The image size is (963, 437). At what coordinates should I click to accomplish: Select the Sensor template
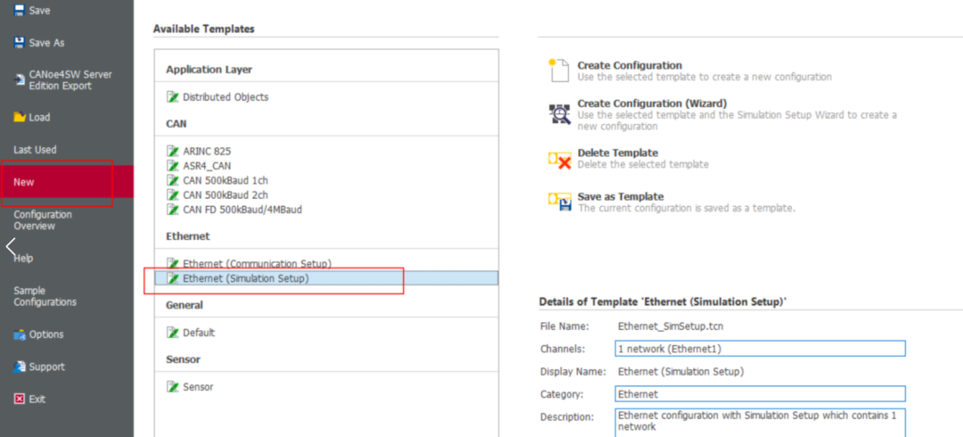(198, 386)
